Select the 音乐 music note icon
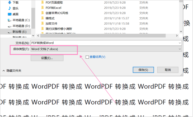 [x=9, y=8]
